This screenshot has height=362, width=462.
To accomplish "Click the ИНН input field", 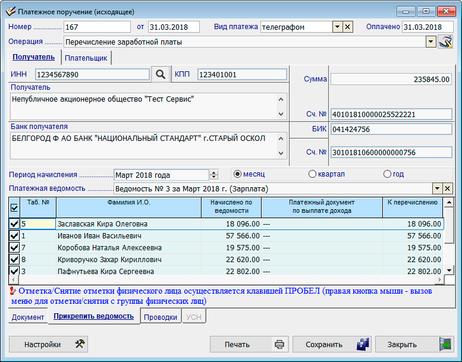I will point(93,74).
